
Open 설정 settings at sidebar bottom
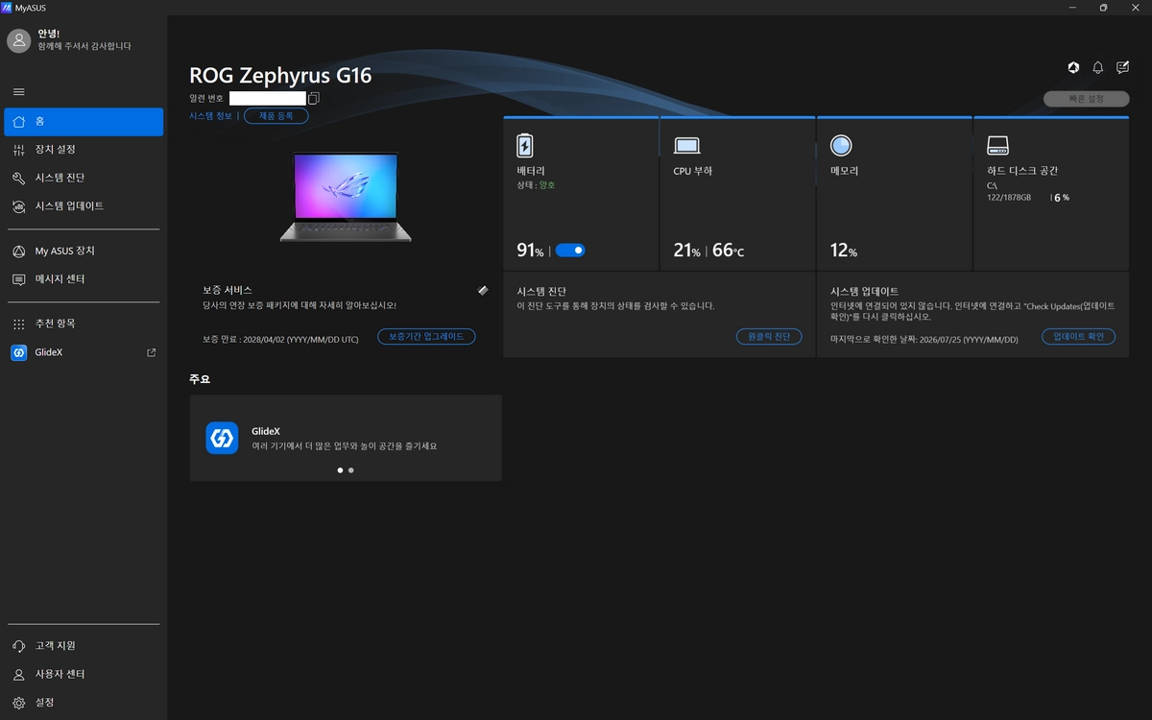pos(84,703)
